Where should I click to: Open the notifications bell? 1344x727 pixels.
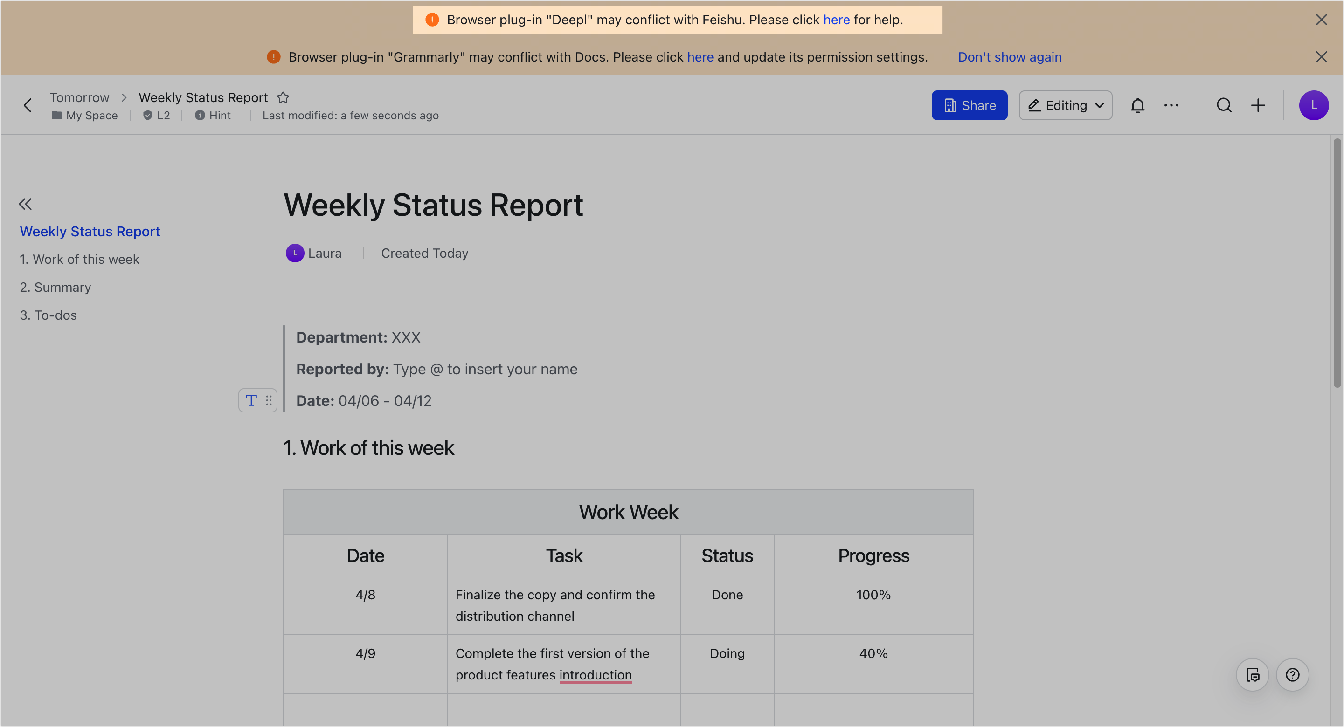pos(1137,105)
